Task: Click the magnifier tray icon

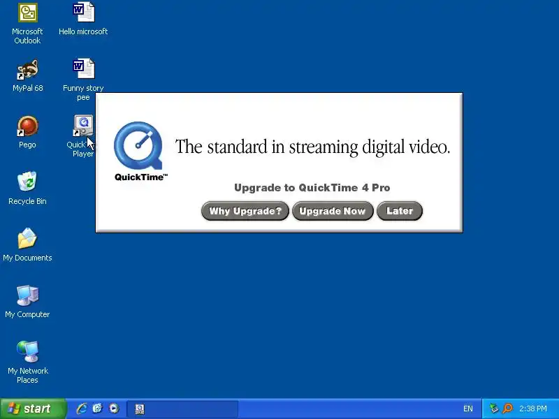Action: click(x=508, y=409)
